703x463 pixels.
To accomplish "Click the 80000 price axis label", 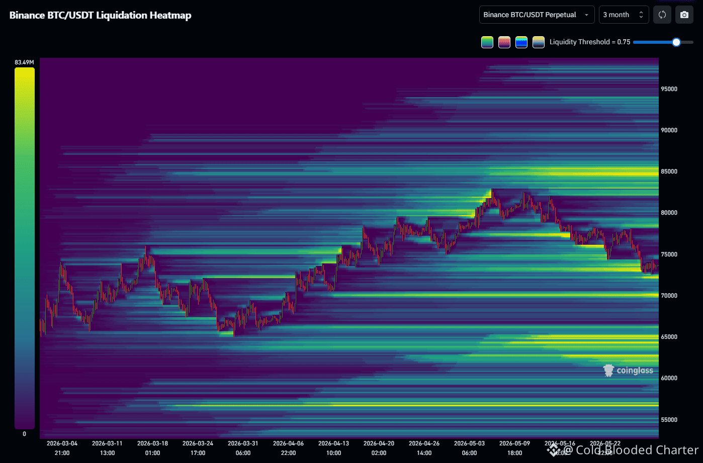I will coord(669,213).
